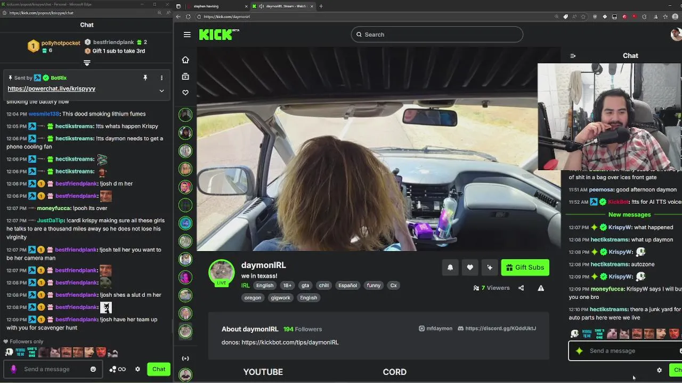The image size is (682, 383).
Task: Open the discord.gg invite link
Action: (497, 329)
